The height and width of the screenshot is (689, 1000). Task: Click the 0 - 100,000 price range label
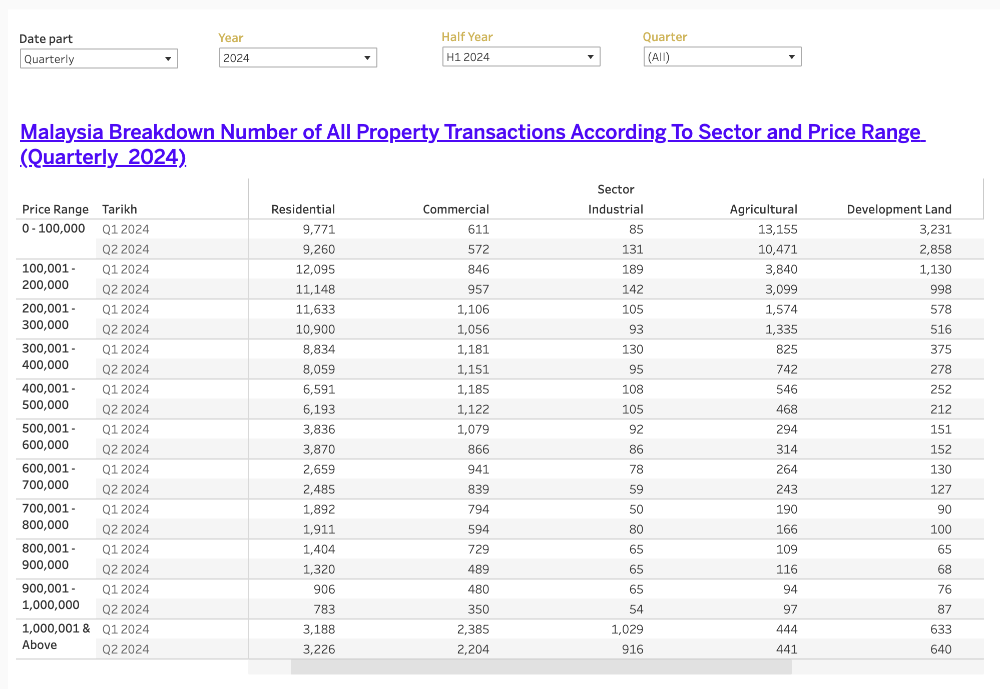[x=53, y=228]
